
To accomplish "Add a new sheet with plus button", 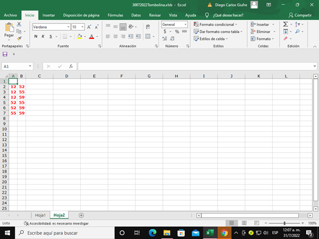I will (x=81, y=215).
